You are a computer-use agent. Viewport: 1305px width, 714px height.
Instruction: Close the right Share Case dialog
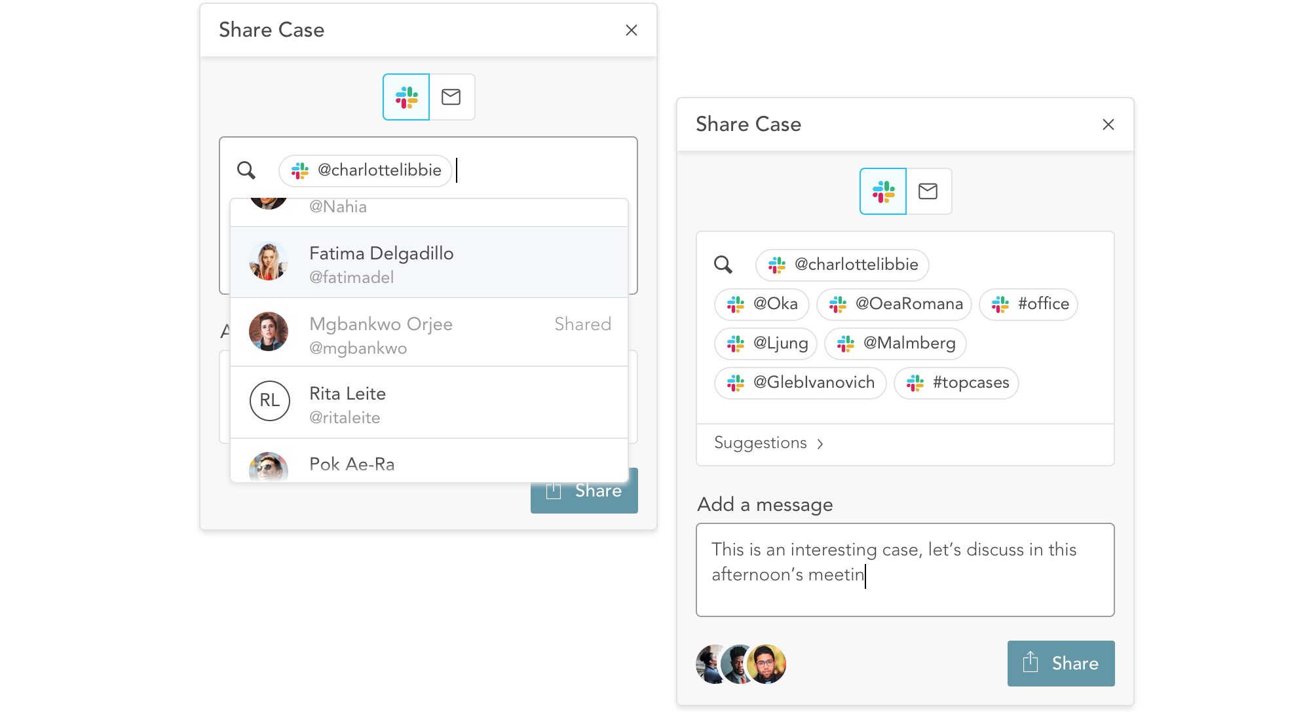(x=1108, y=124)
